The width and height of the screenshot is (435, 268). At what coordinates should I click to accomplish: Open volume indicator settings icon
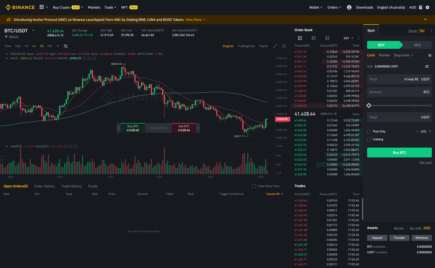tap(71, 147)
